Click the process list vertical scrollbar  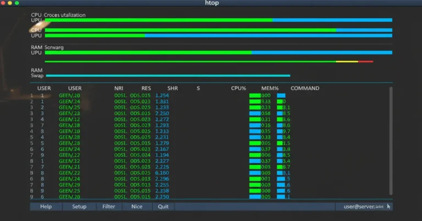pos(391,141)
